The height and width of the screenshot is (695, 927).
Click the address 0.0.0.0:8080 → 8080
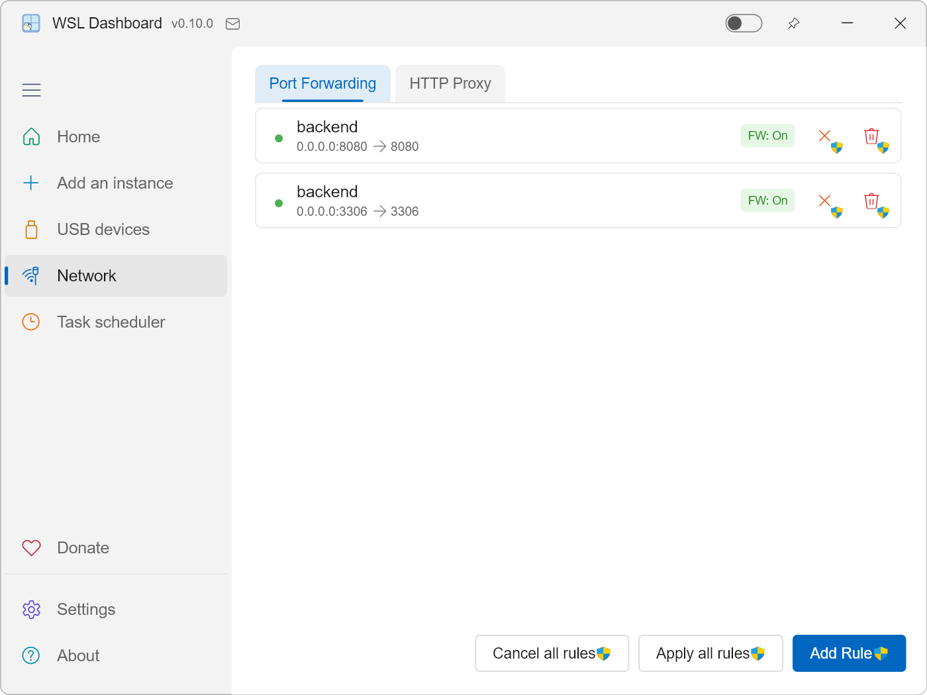click(x=358, y=147)
